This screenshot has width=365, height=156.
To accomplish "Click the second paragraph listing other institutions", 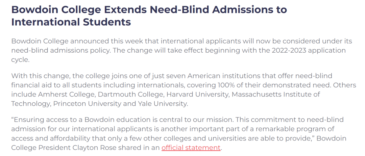I will tap(169, 90).
